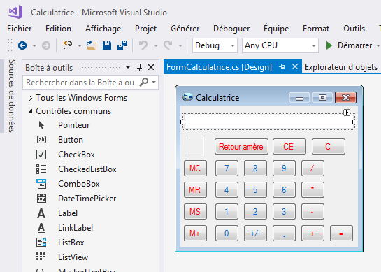The height and width of the screenshot is (272, 381).
Task: Click the Save disk icon
Action: pyautogui.click(x=107, y=45)
